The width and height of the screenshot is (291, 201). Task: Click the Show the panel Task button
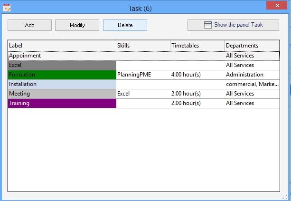click(x=233, y=25)
